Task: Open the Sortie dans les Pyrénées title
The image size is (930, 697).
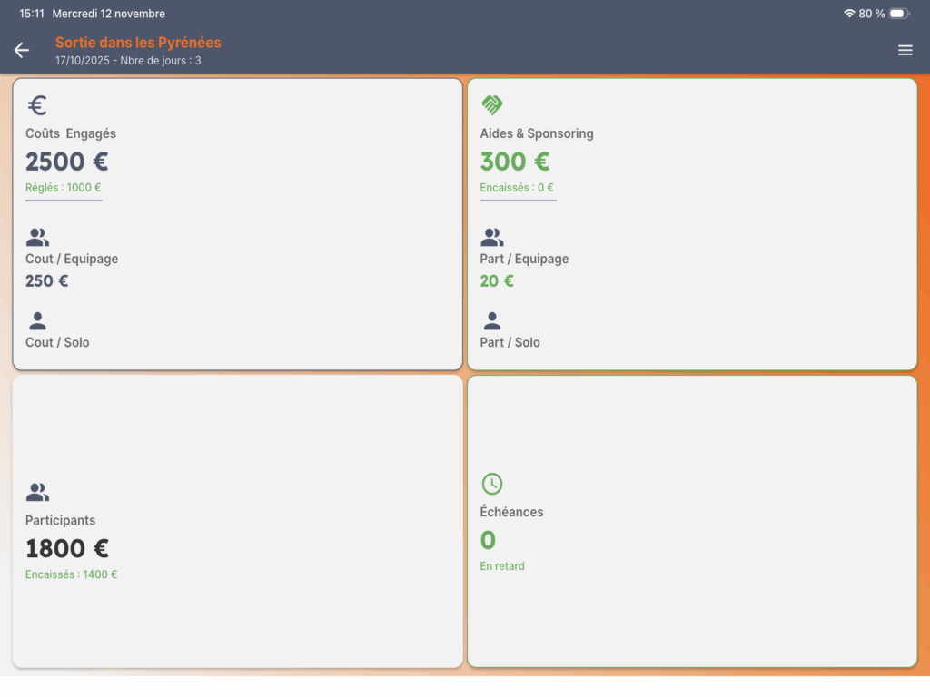Action: [138, 43]
